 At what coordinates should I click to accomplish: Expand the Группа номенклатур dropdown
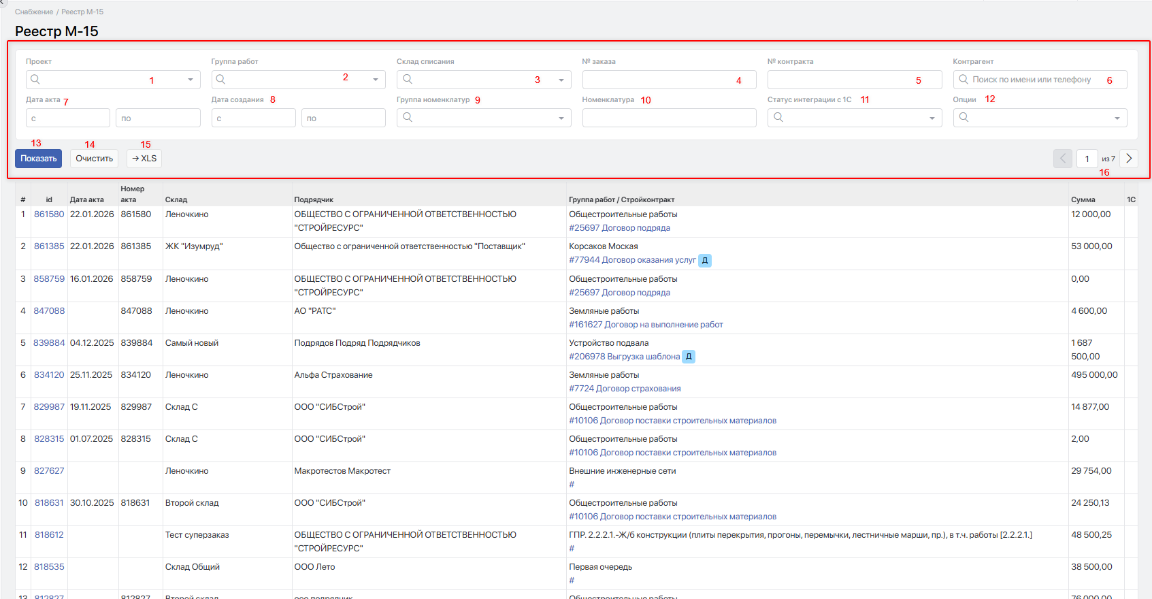pos(561,118)
